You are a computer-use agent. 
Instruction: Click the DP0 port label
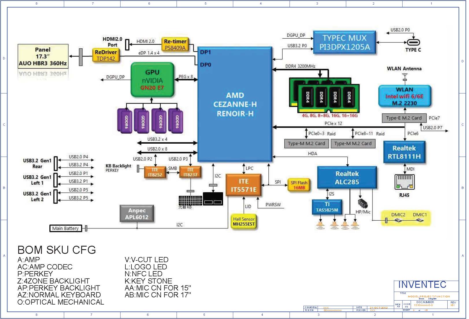point(205,65)
